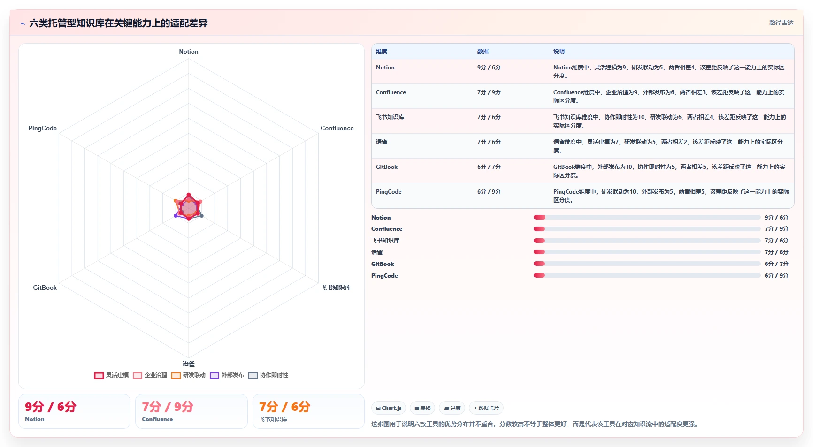Click the 语雀 progress bar
813x447 pixels.
tap(647, 252)
